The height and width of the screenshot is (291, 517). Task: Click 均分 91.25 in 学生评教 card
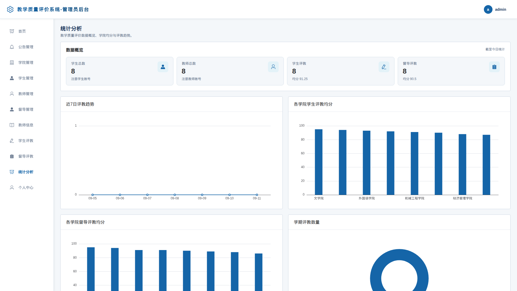[x=300, y=79]
